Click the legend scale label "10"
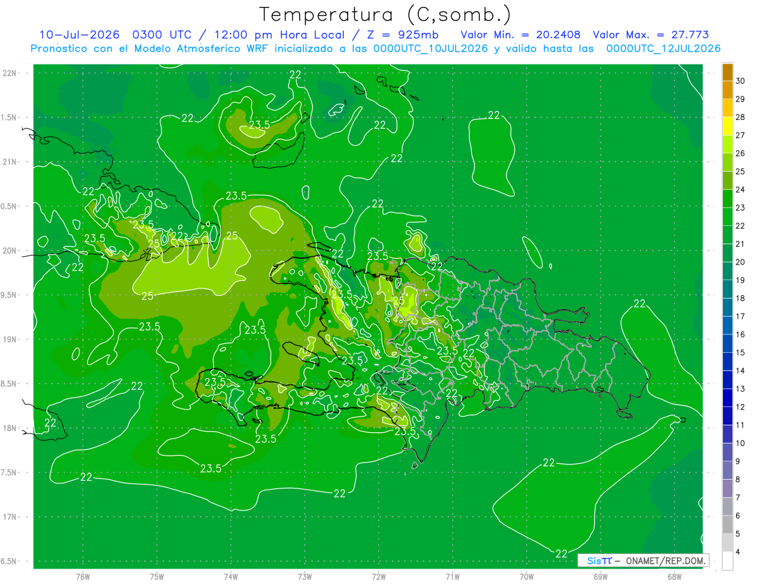 741,444
